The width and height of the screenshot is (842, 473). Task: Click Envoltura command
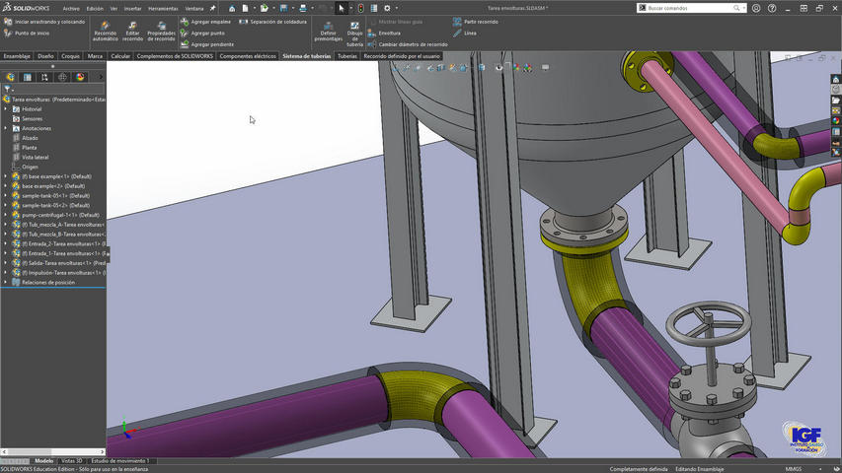click(385, 33)
